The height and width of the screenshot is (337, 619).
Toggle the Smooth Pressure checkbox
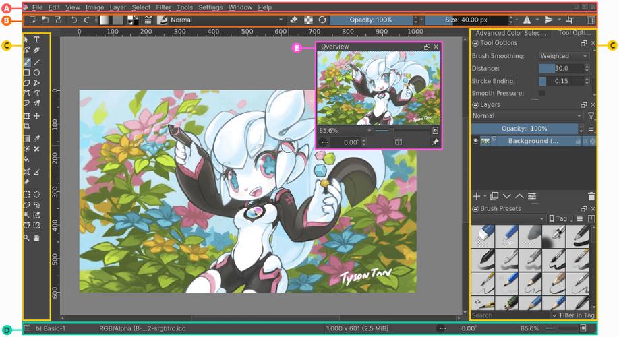(x=542, y=93)
